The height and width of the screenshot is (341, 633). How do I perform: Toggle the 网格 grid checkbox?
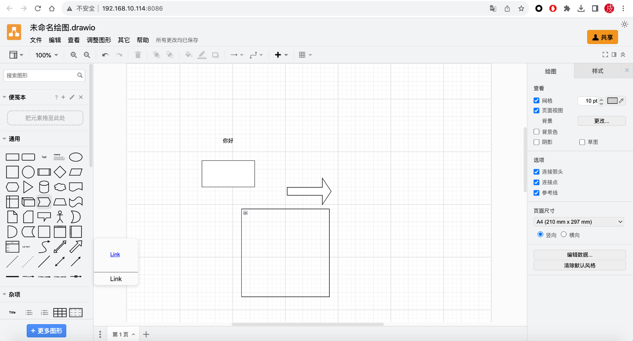pyautogui.click(x=536, y=100)
